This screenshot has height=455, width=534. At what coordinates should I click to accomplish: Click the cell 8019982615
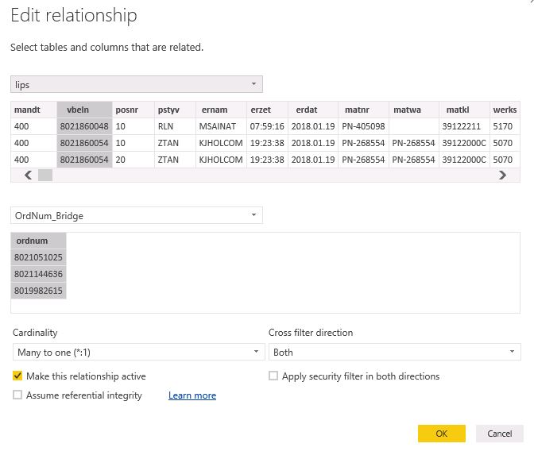click(x=38, y=291)
